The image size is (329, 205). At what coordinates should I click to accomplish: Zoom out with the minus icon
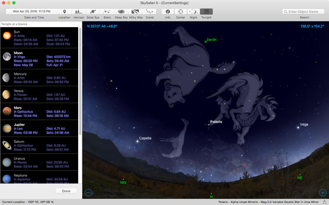pyautogui.click(x=88, y=192)
